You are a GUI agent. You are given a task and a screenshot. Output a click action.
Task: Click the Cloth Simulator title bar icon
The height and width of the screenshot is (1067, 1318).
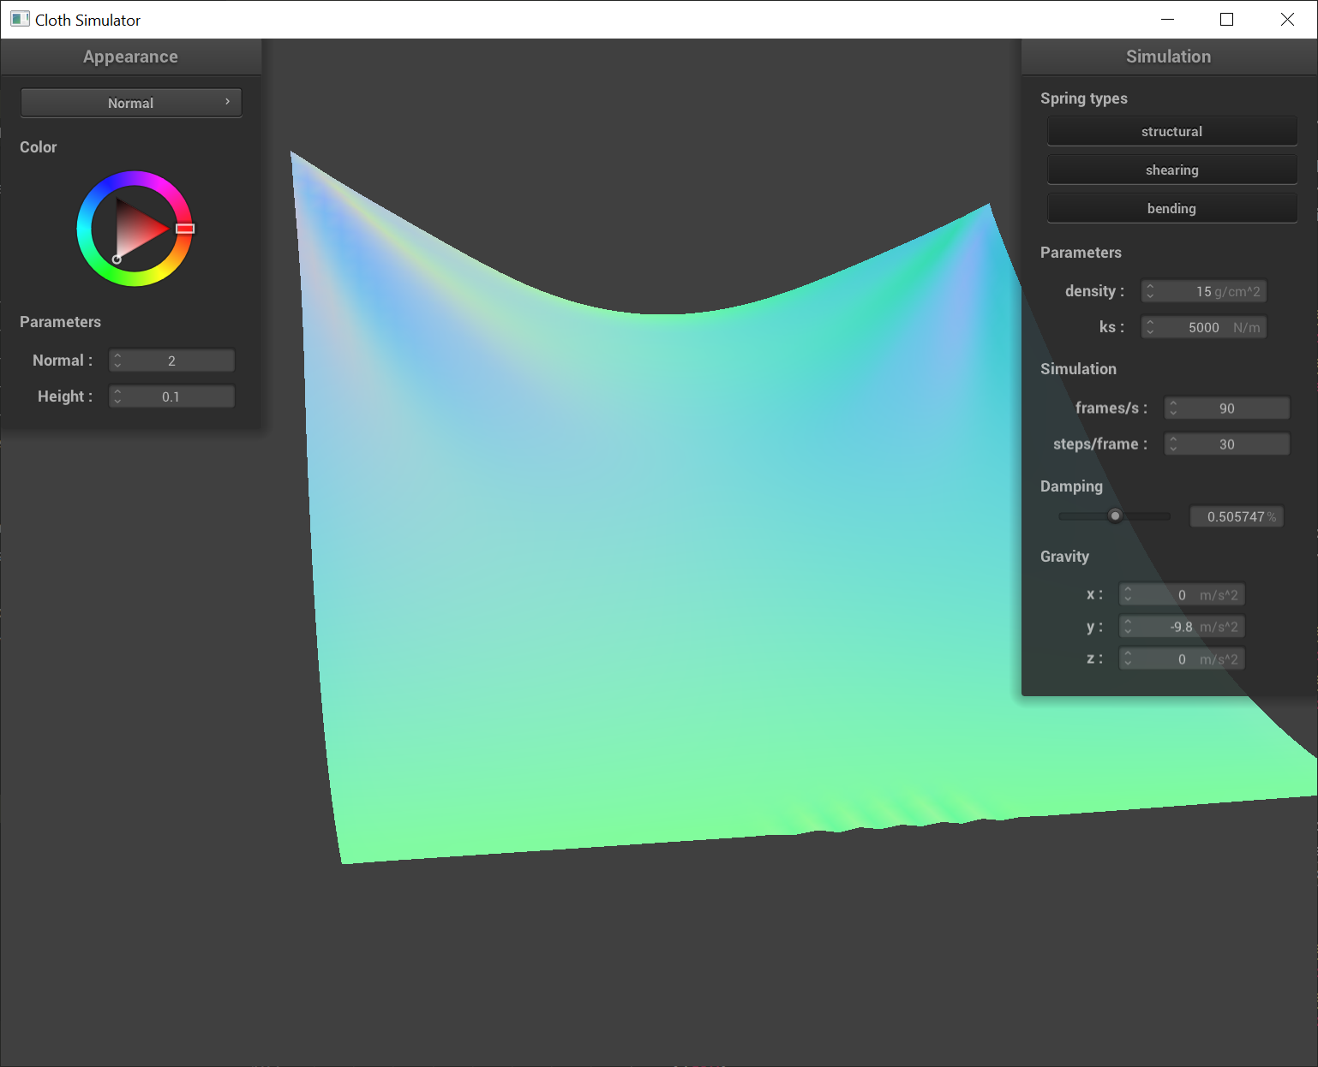tap(20, 19)
